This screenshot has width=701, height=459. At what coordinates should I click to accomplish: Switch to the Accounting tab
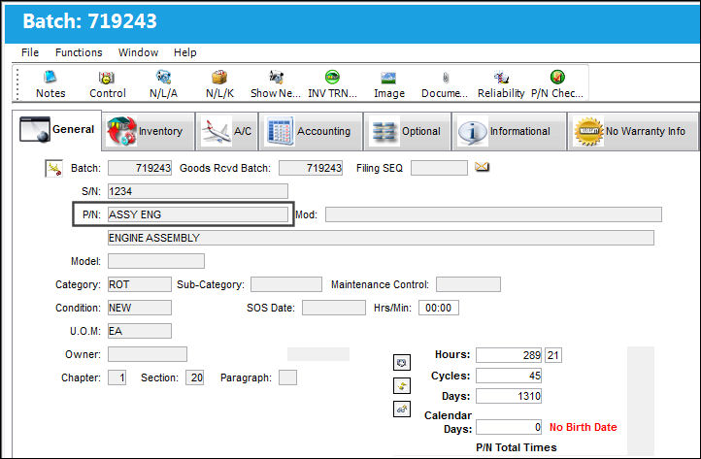click(x=311, y=131)
